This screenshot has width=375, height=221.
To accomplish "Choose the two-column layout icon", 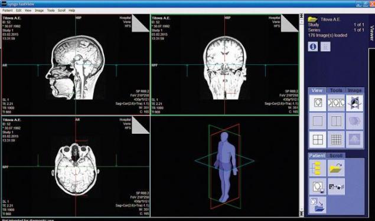I will 336,121.
